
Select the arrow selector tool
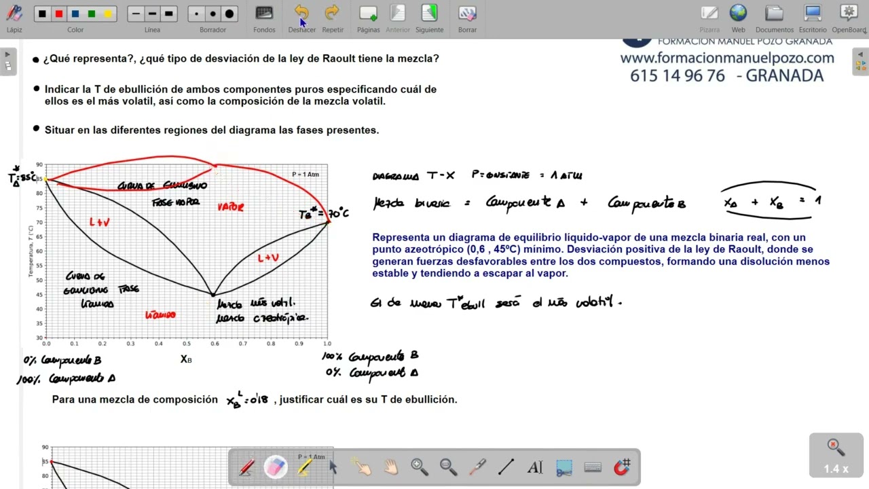click(333, 467)
